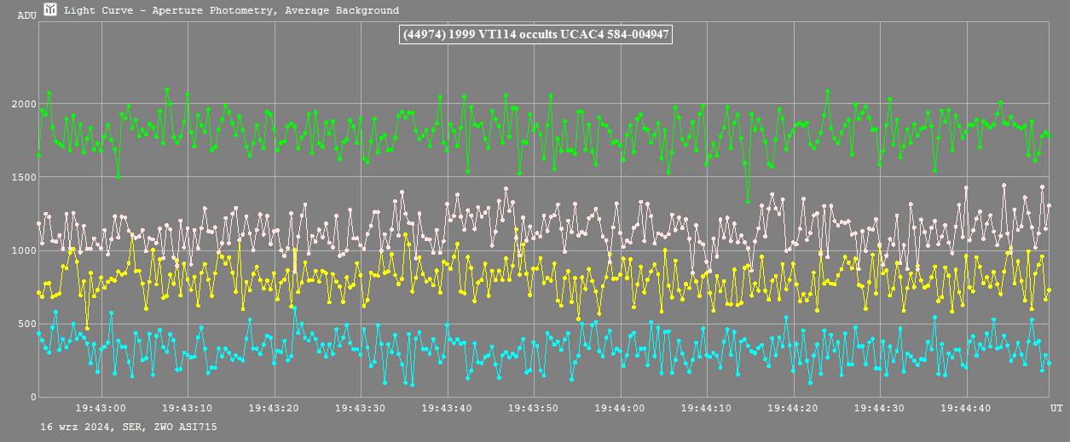This screenshot has height=442, width=1070.
Task: Click the Tangra app icon in title
Action: tap(51, 10)
